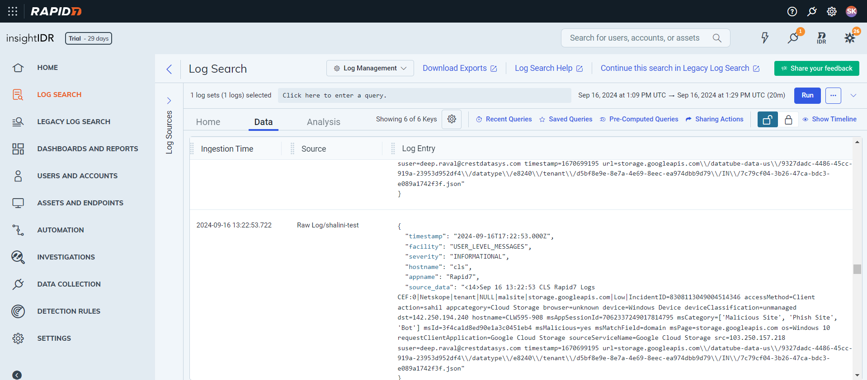This screenshot has height=380, width=867.
Task: Click the Assets and Endpoints monitor icon
Action: tap(18, 203)
